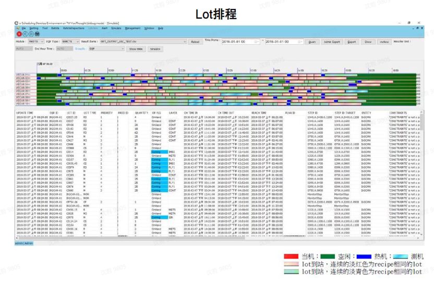Image resolution: width=434 pixels, height=283 pixels.
Task: Open the File menu
Action: click(x=24, y=28)
